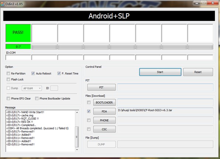Screen dimensions: 220x159
Task: Open the AP RAM dropdown
Action: click(x=32, y=88)
